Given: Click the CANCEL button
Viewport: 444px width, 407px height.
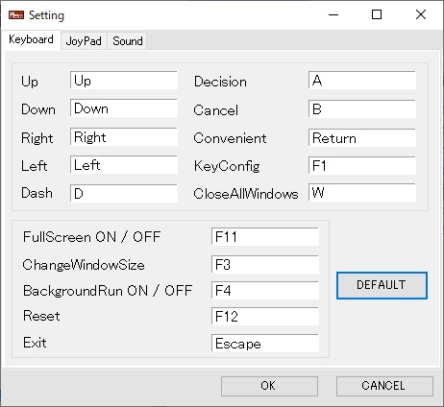Looking at the screenshot, I should [x=384, y=386].
